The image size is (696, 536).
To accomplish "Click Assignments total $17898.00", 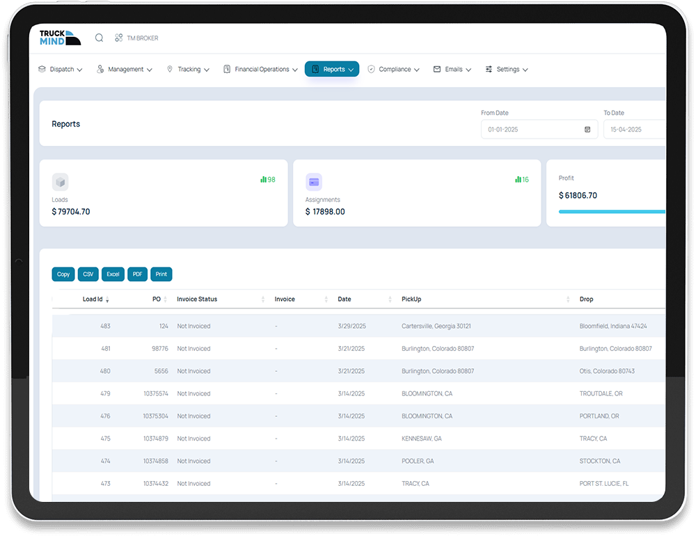I will click(x=325, y=212).
